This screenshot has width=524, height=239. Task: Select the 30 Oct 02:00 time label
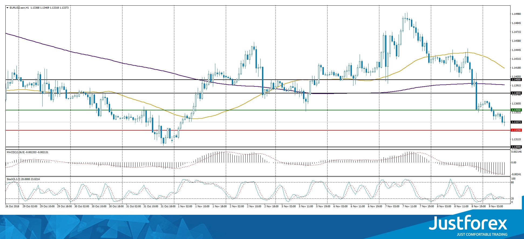tap(82, 206)
